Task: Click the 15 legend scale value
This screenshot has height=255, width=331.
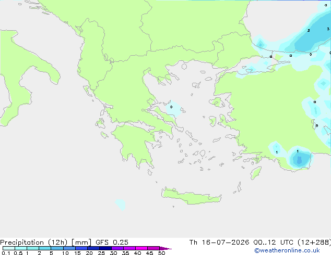Action: (x=77, y=253)
